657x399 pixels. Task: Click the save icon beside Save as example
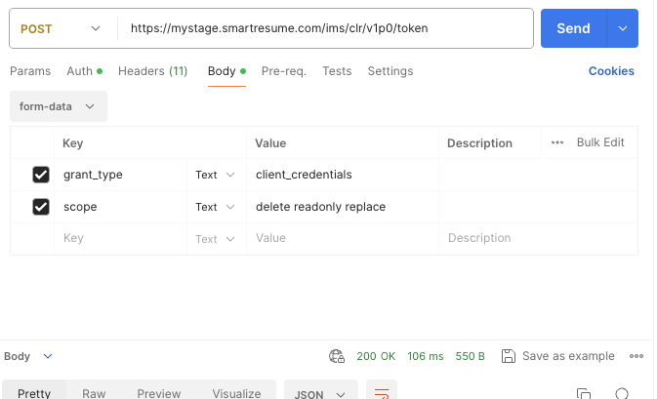[x=508, y=356]
